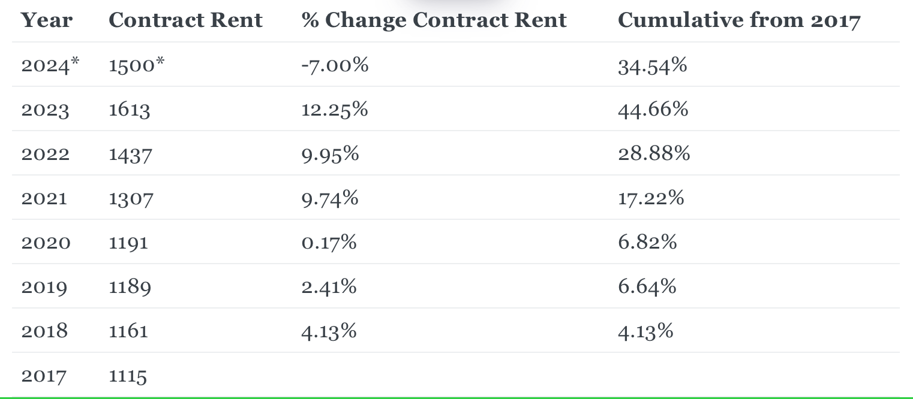Click the 1437 rent for 2022
Image resolution: width=913 pixels, height=399 pixels.
130,155
